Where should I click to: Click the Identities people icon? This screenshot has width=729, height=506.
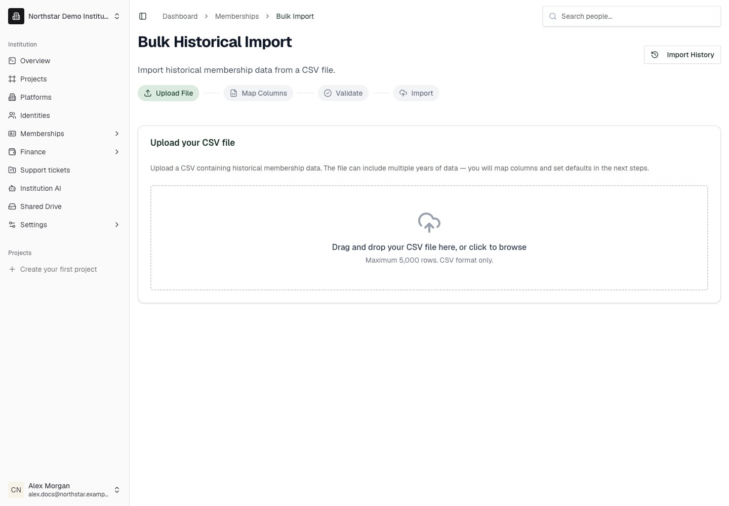pyautogui.click(x=12, y=115)
